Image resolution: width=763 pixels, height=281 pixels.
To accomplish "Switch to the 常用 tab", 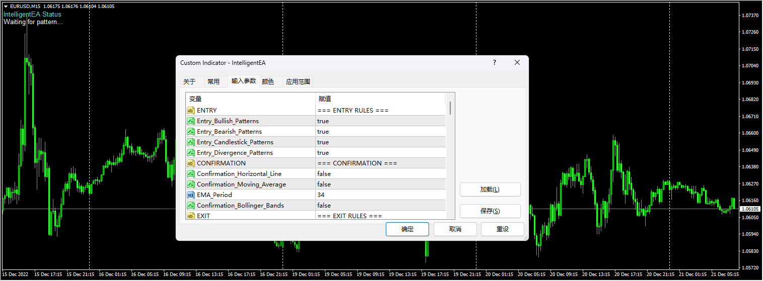I will [x=214, y=81].
